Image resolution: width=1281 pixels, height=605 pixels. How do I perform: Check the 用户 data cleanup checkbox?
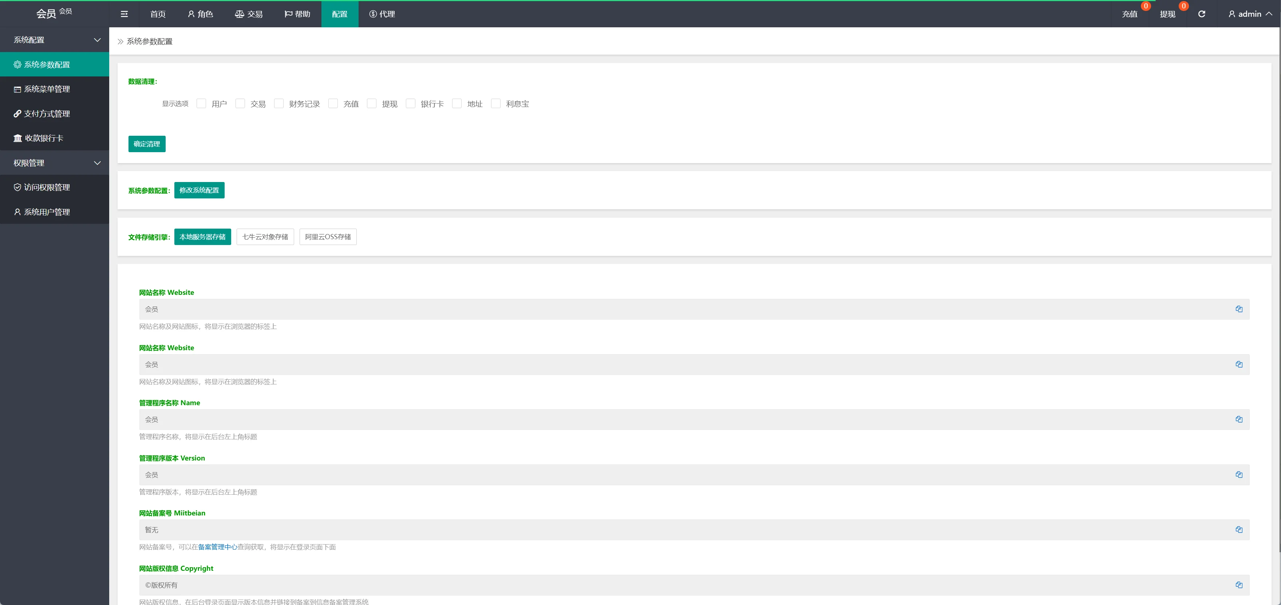[x=201, y=103]
